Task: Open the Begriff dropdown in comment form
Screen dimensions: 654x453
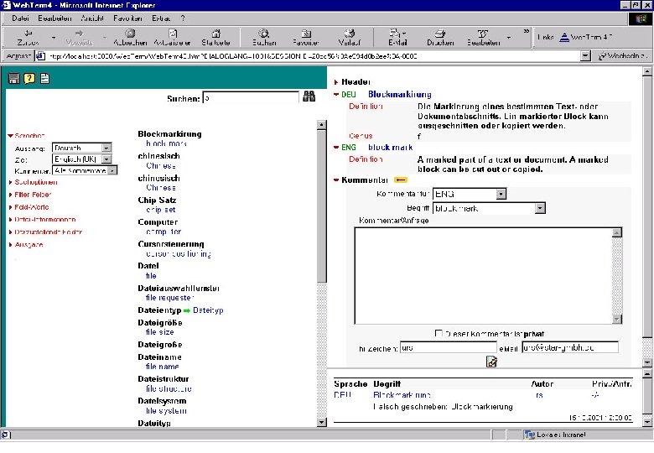Action: click(x=540, y=208)
